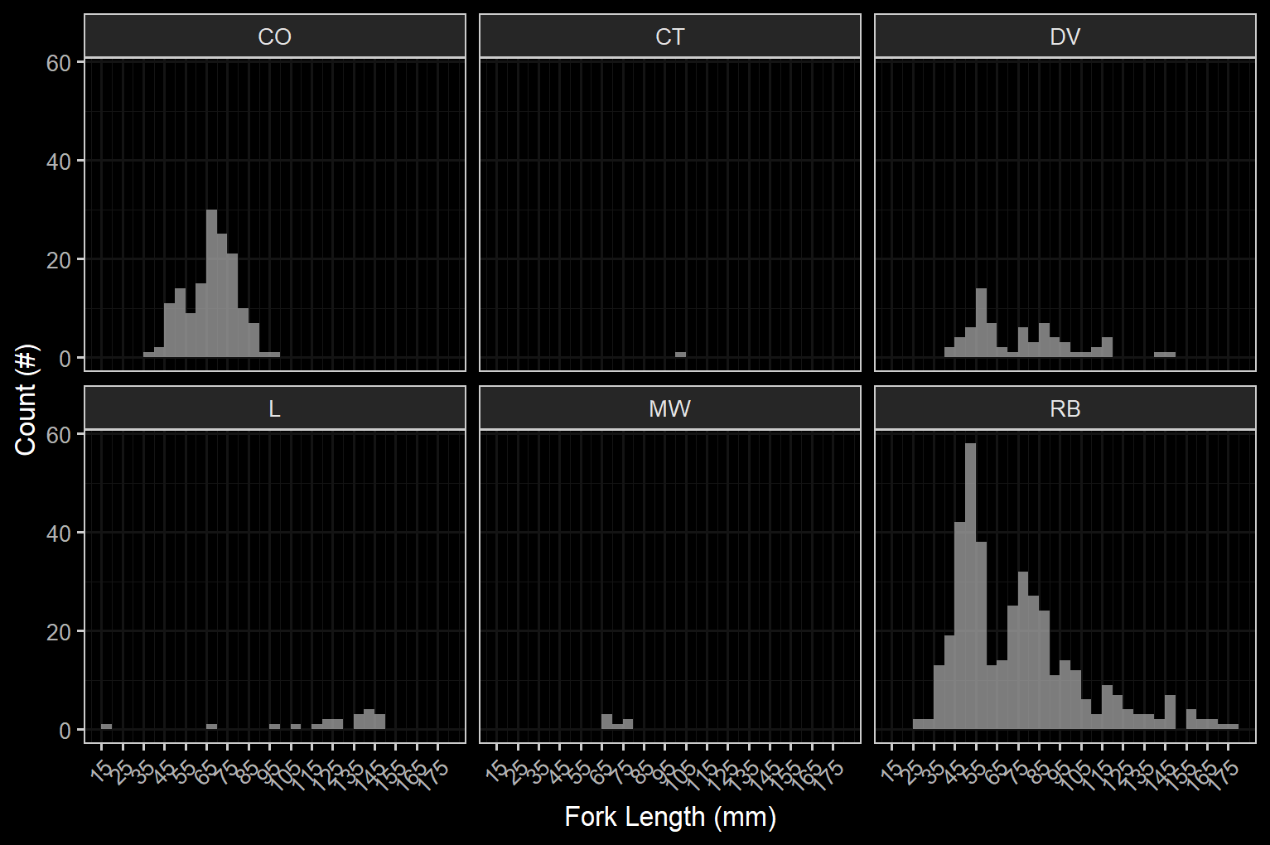Click the CT facet header label
The image size is (1270, 845).
[x=669, y=37]
